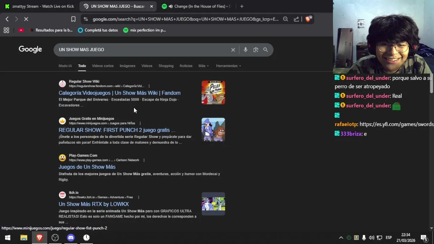Start voice search with microphone icon
434x244 pixels.
(x=245, y=50)
